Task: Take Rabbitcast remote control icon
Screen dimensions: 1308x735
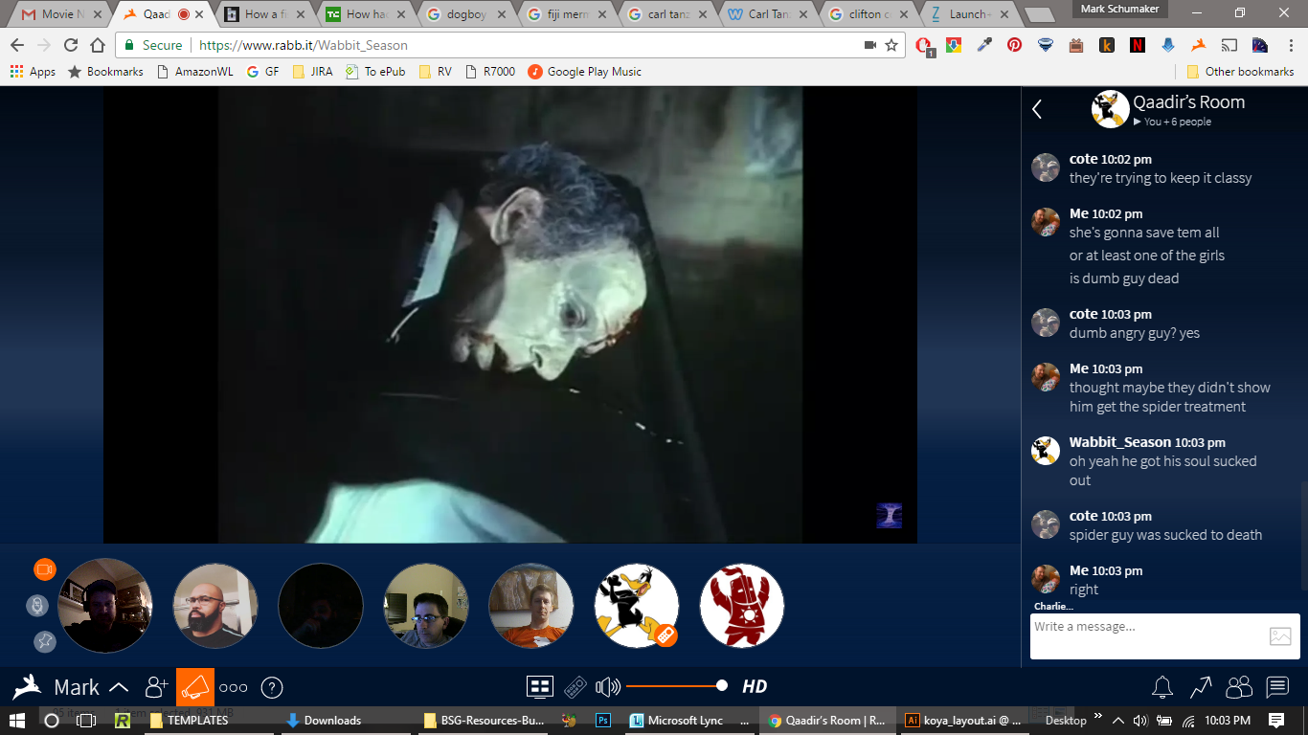Action: click(x=575, y=686)
